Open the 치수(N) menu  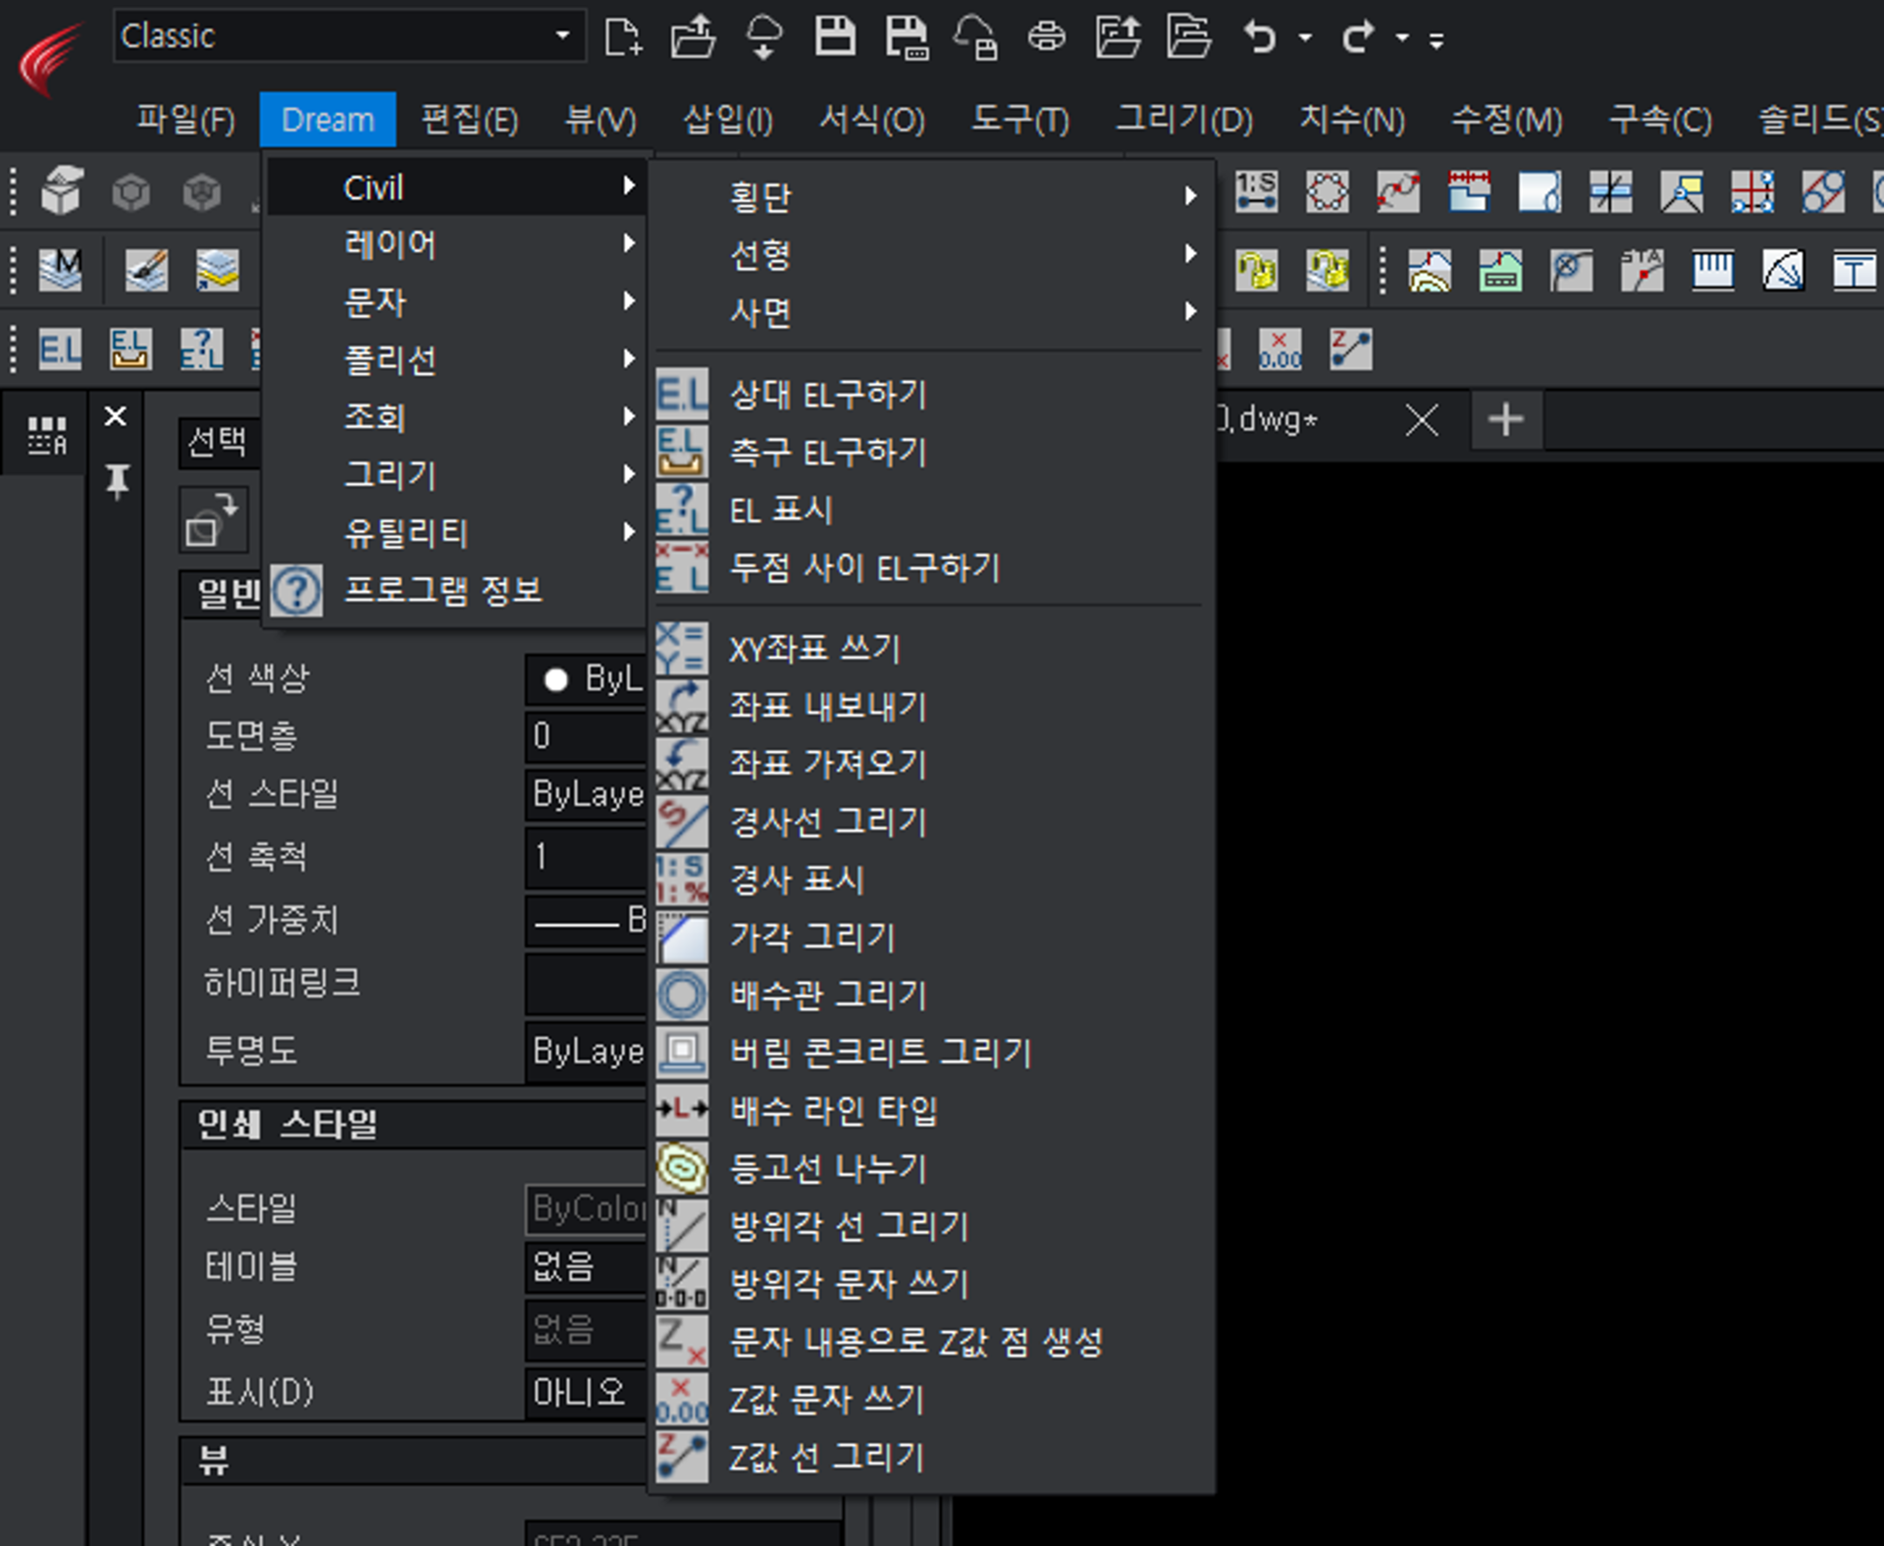(x=1352, y=120)
